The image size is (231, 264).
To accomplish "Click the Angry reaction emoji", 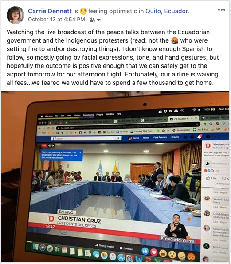I will point(191,257).
